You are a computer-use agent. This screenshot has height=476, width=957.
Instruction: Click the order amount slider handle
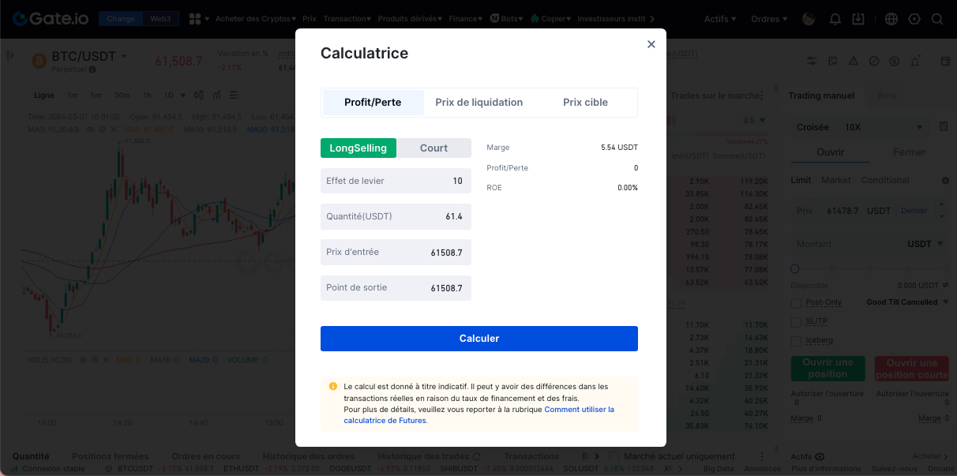795,269
